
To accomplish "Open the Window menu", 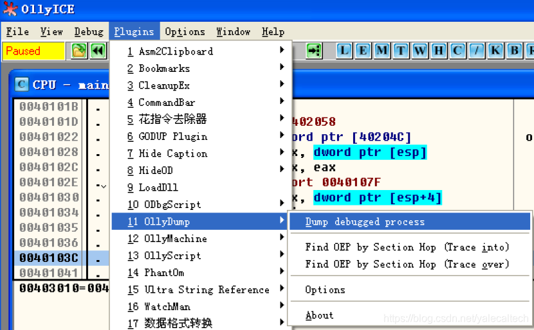I will pyautogui.click(x=234, y=31).
